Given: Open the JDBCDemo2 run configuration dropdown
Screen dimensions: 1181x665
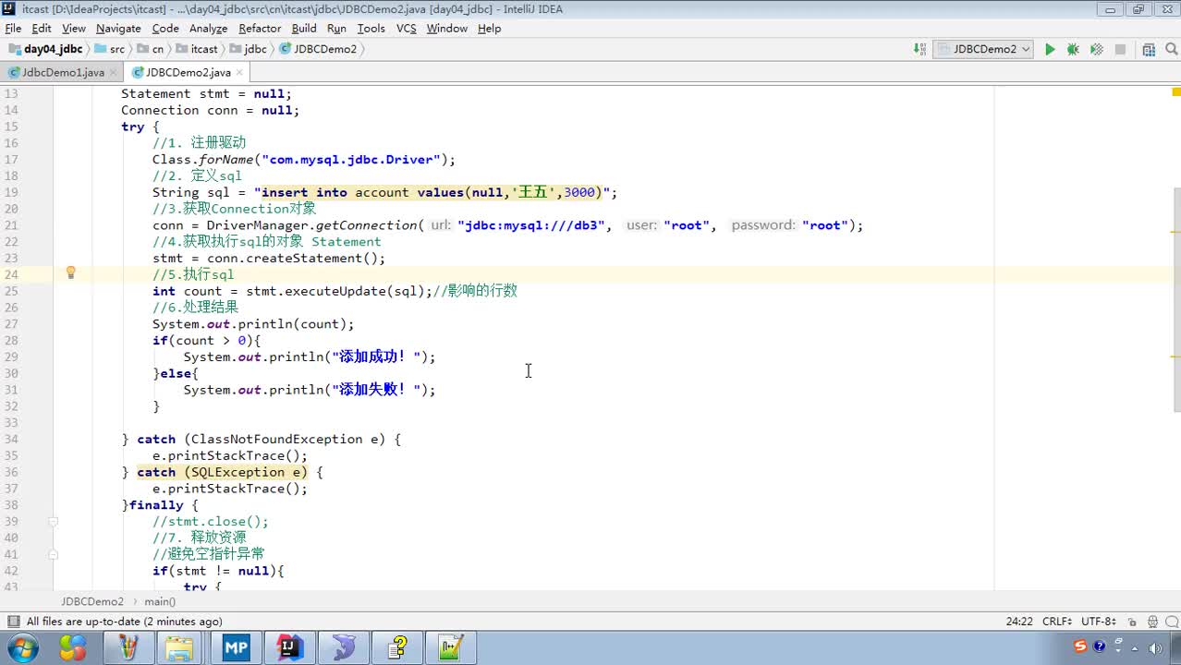Looking at the screenshot, I should [x=983, y=49].
